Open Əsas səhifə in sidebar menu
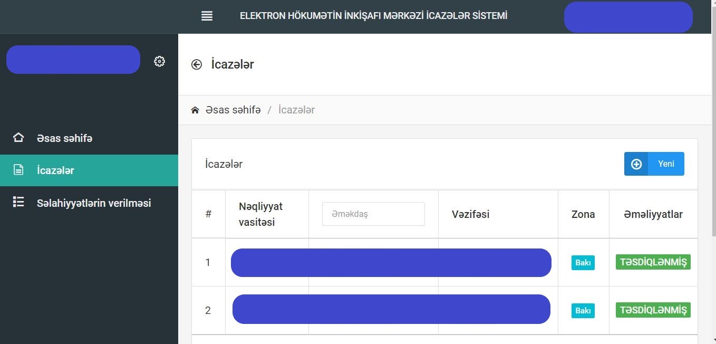The height and width of the screenshot is (344, 716). (64, 138)
